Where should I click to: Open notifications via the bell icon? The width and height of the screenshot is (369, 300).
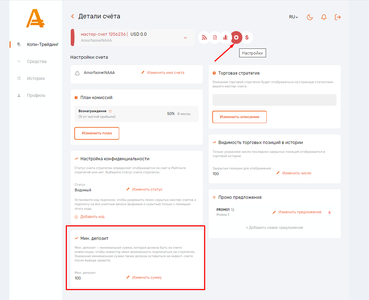coord(324,17)
